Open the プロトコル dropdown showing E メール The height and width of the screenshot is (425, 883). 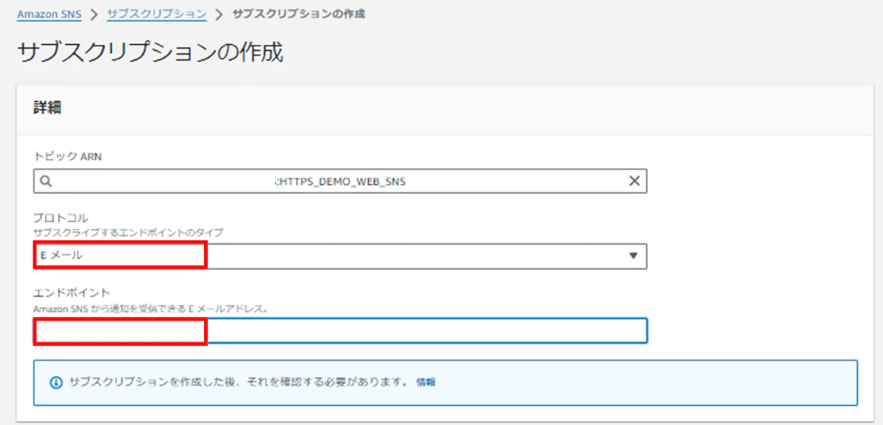click(340, 255)
